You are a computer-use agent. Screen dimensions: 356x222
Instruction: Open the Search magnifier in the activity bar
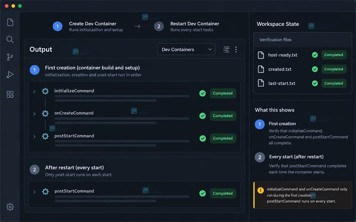point(10,40)
